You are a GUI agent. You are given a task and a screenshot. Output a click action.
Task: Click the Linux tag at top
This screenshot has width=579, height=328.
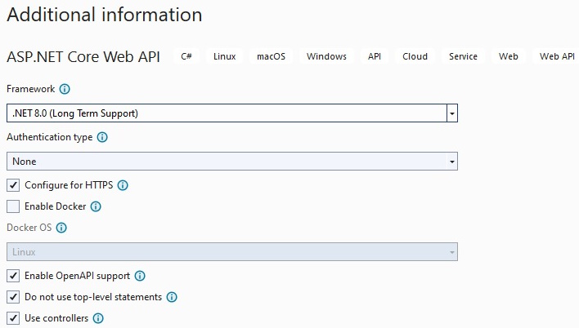[225, 56]
